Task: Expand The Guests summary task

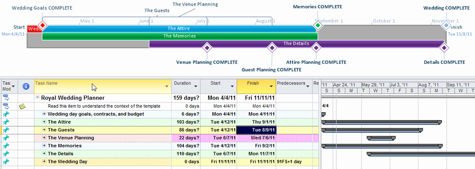Action: click(x=44, y=130)
